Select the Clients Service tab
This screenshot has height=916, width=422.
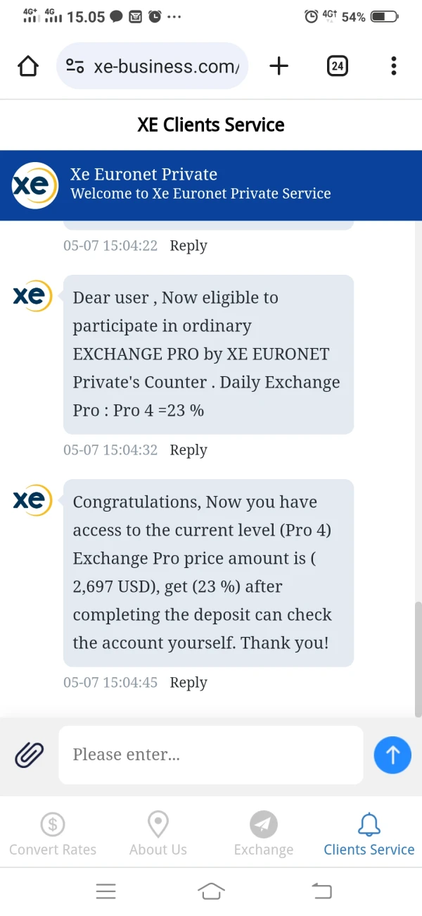pos(369,834)
